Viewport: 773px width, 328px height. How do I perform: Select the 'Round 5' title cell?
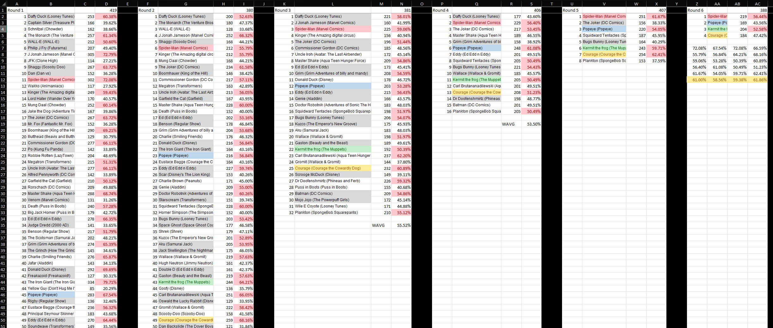point(572,10)
